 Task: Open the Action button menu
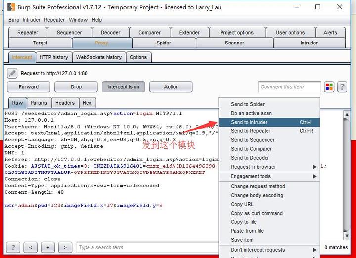coord(171,87)
